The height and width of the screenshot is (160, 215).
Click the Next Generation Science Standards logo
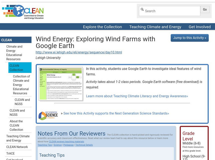48,116
